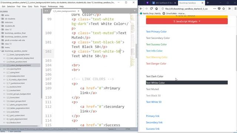Open page actions three-dot menu

click(214, 8)
